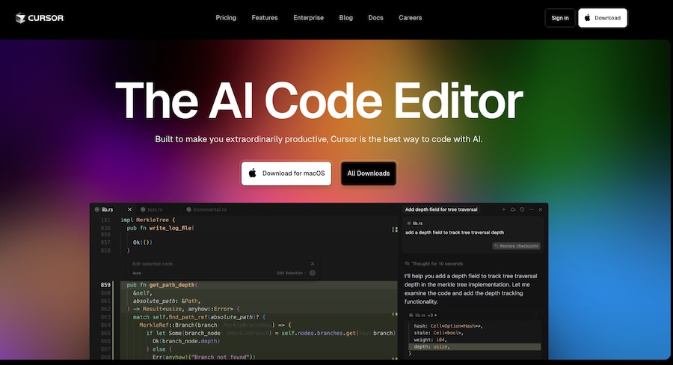Image resolution: width=673 pixels, height=365 pixels.
Task: Close the Edit selected code box
Action: (x=313, y=264)
